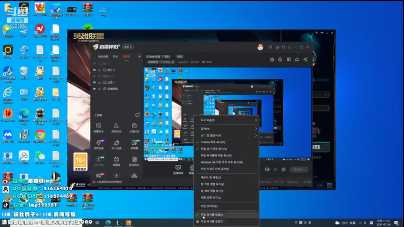Click the PK tool icon in toolbox

pyautogui.click(x=99, y=176)
